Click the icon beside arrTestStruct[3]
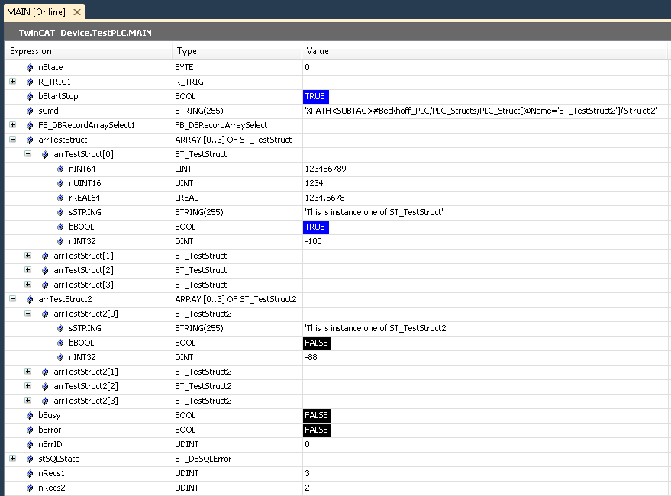This screenshot has width=671, height=496. pyautogui.click(x=45, y=285)
